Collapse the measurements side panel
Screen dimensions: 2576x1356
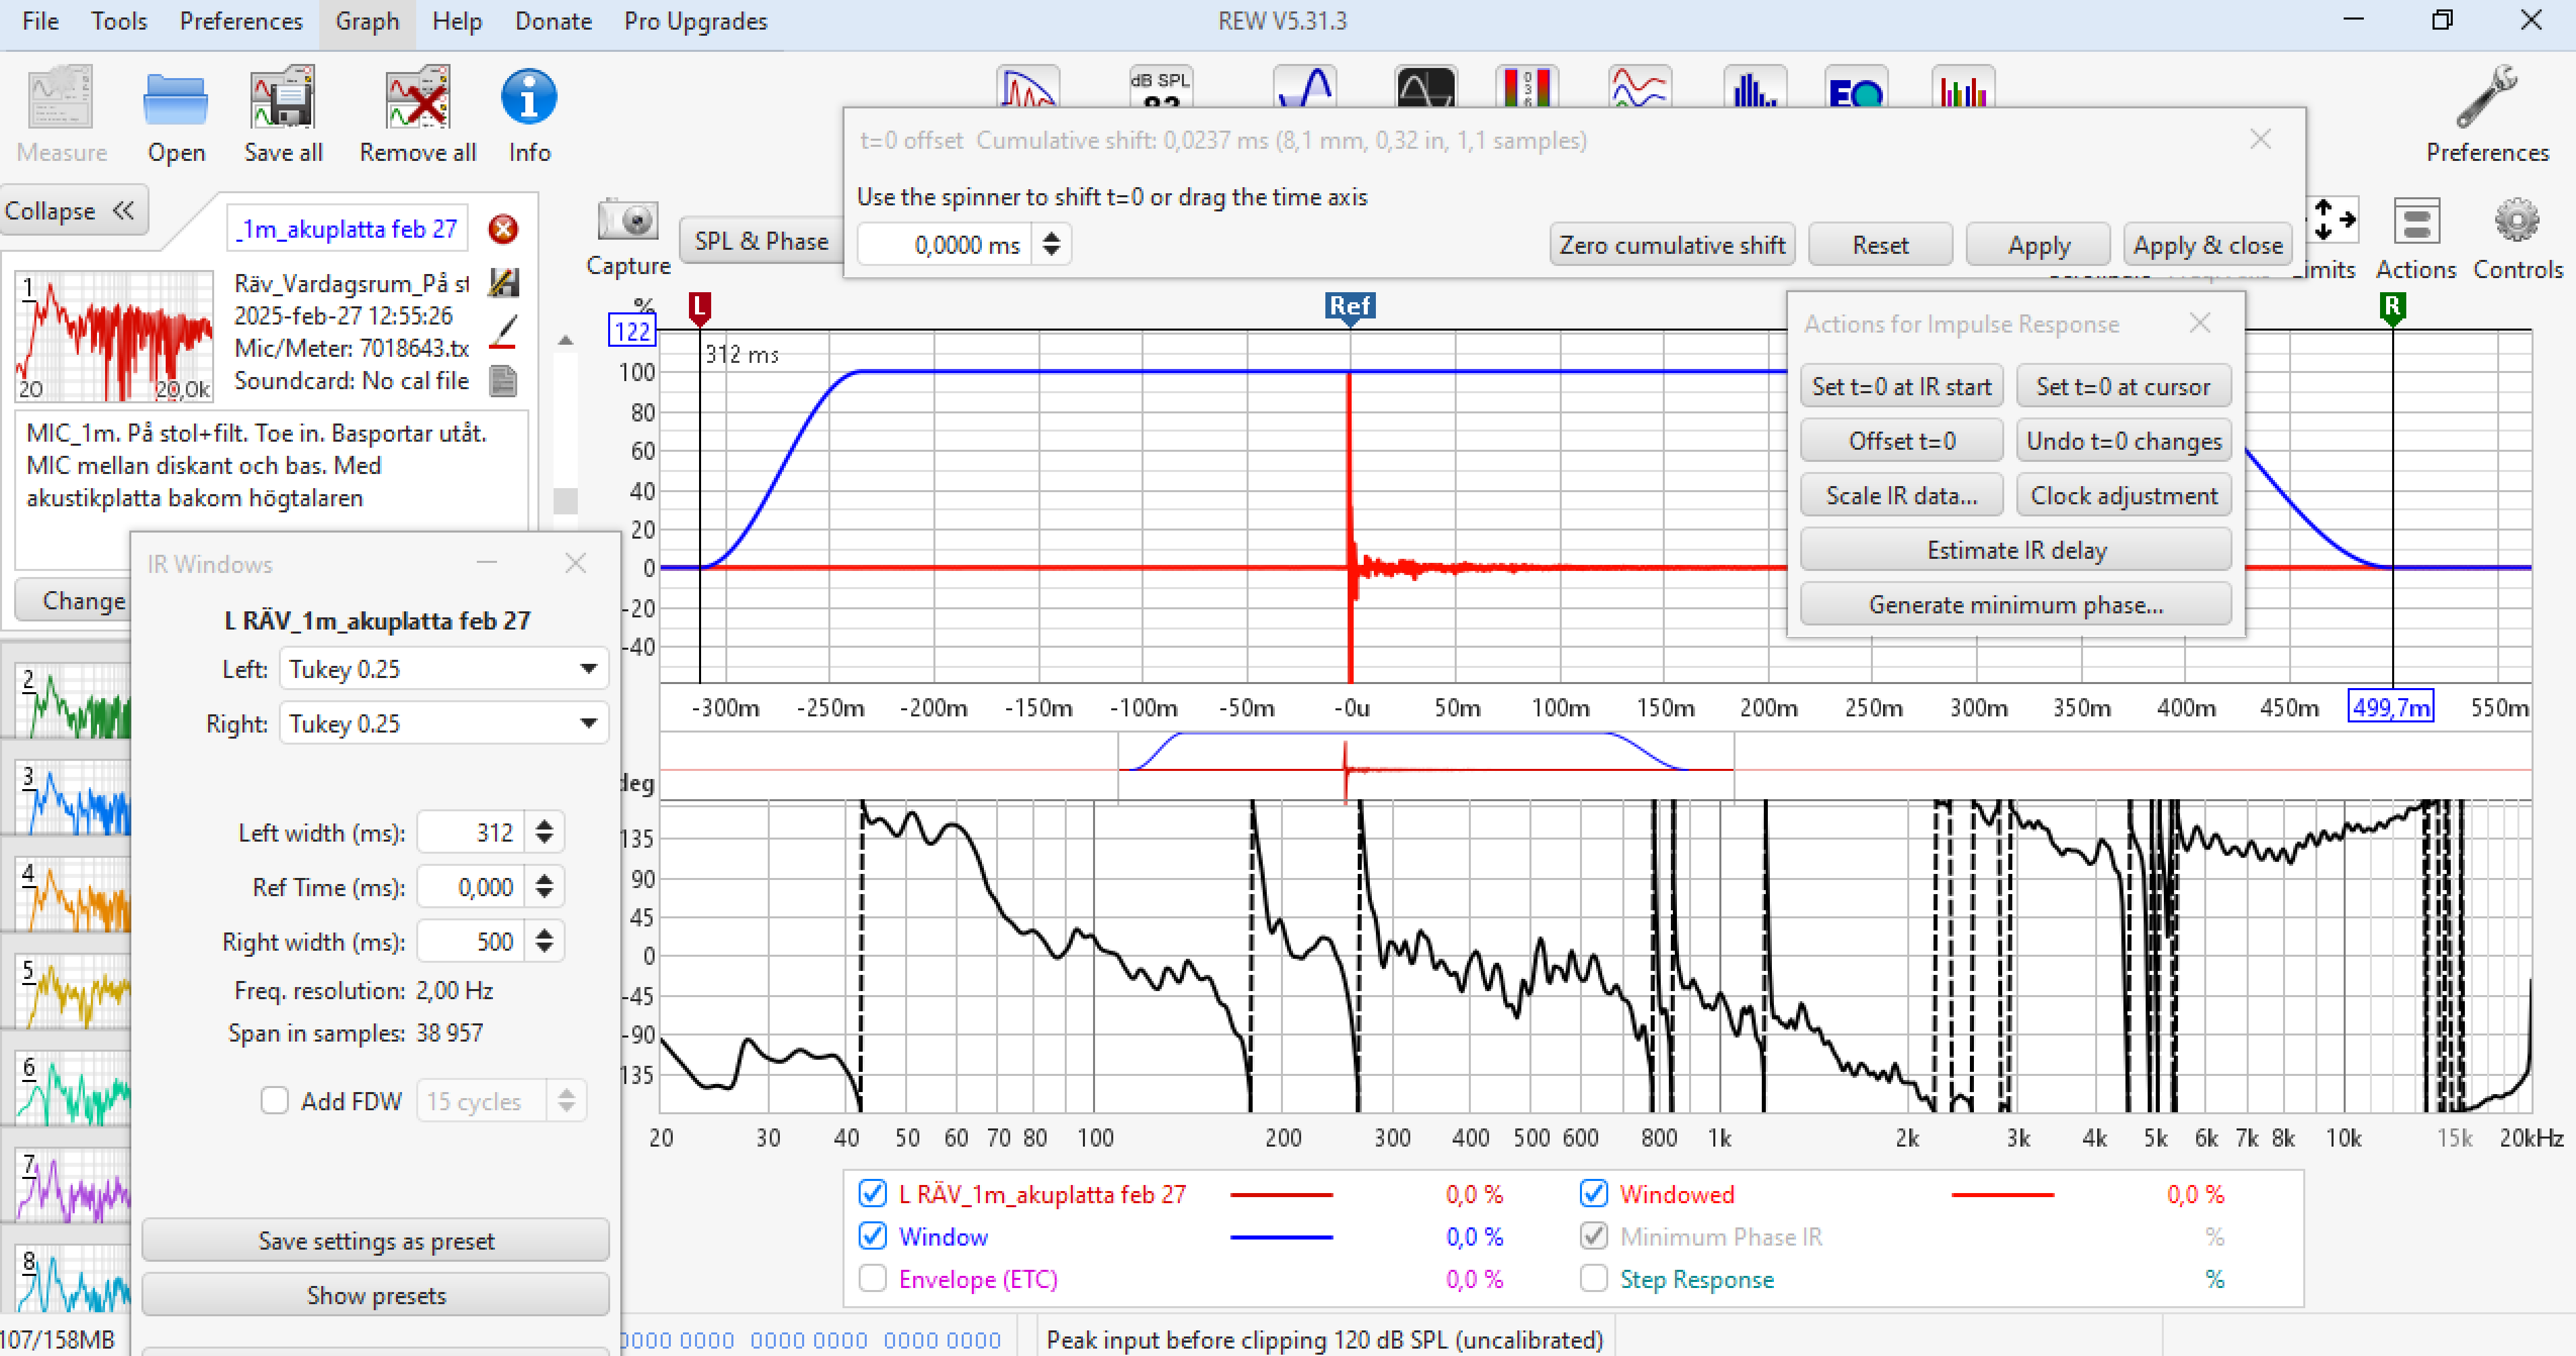pos(73,210)
